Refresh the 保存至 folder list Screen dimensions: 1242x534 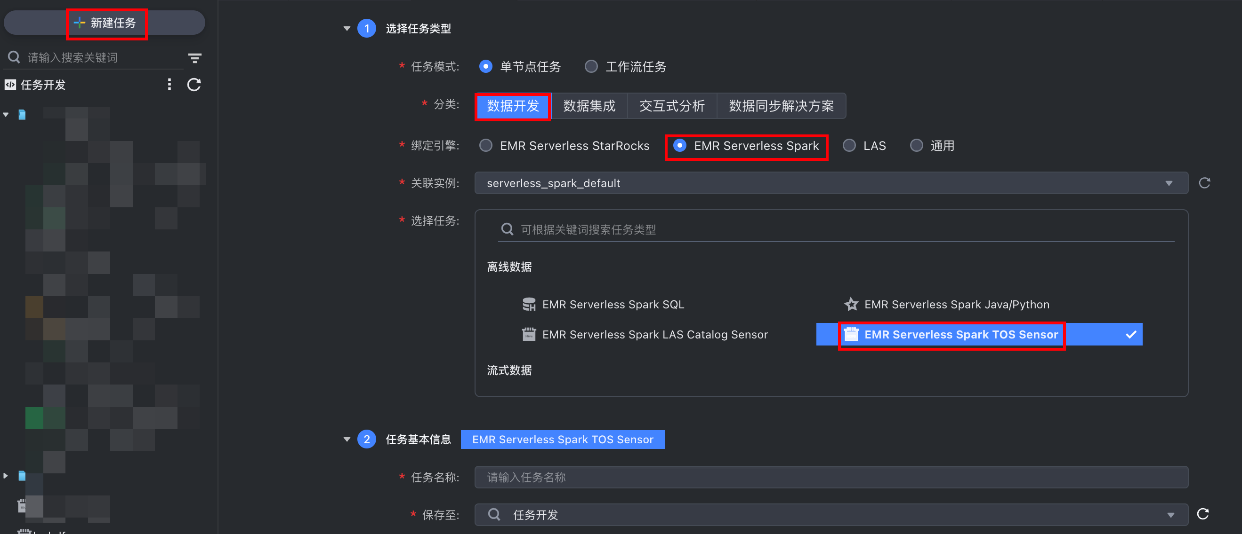pyautogui.click(x=1202, y=514)
